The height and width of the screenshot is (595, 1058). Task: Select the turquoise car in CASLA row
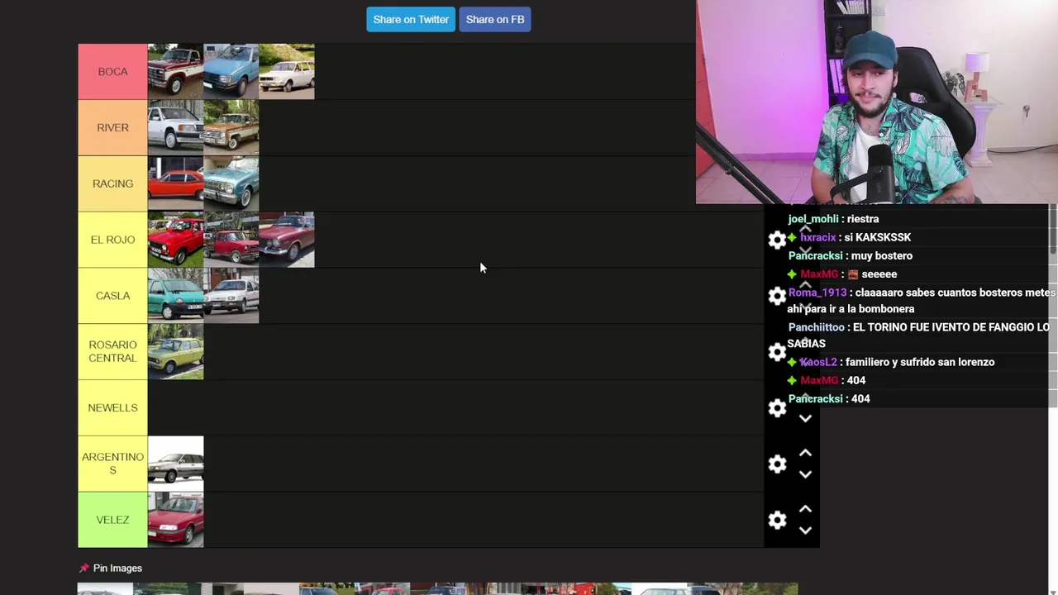point(175,296)
